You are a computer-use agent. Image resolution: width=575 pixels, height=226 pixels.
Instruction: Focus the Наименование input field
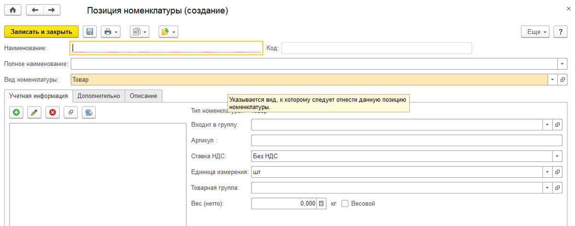tap(166, 48)
